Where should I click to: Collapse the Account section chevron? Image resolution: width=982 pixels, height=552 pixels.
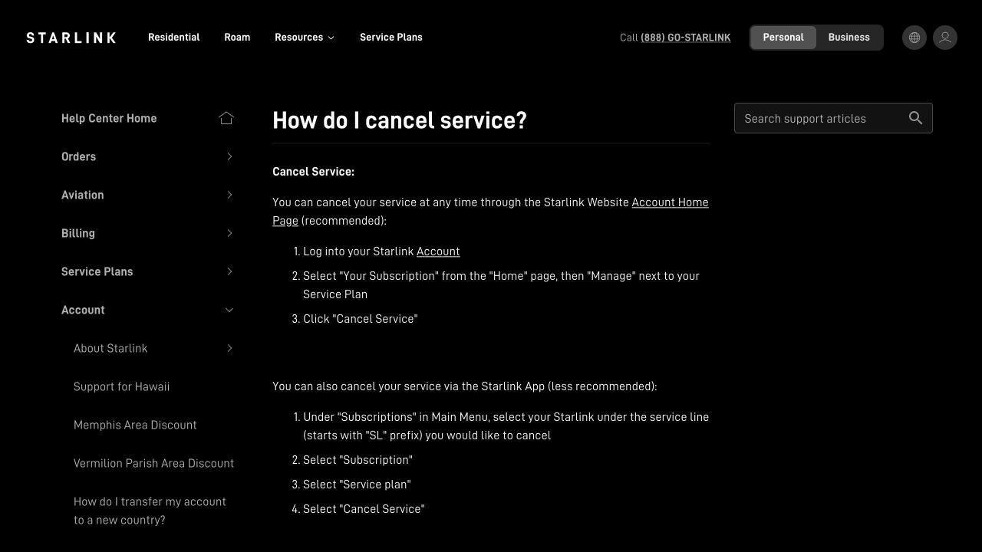click(x=229, y=310)
